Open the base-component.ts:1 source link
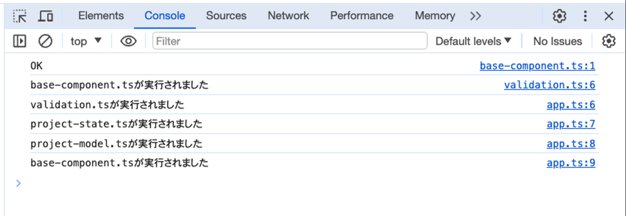 [x=537, y=66]
